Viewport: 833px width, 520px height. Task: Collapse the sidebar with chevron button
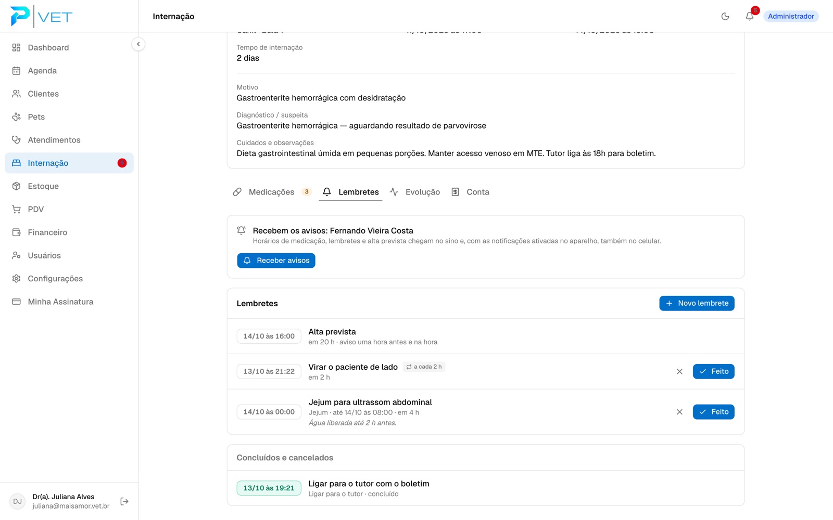point(138,44)
